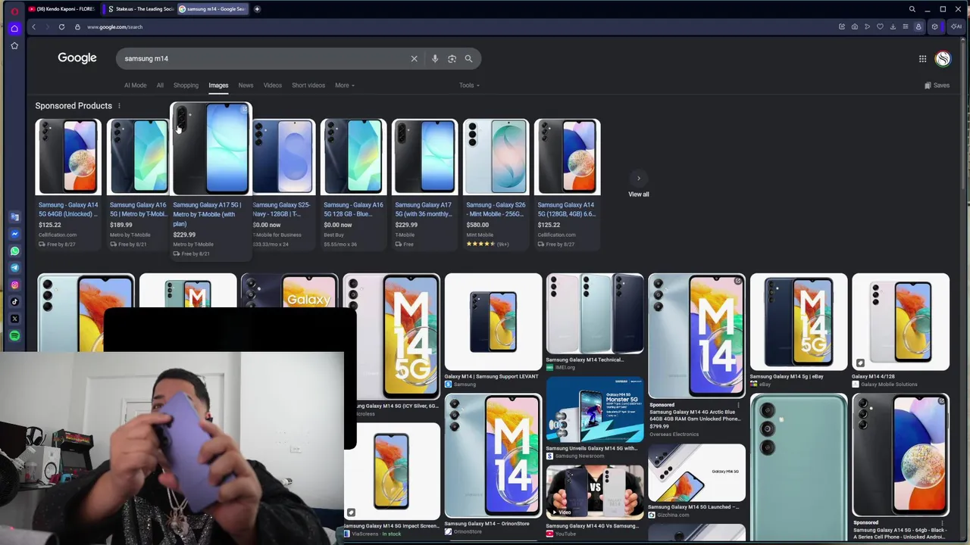Switch to Shopping results tab
Viewport: 970px width, 545px height.
186,86
